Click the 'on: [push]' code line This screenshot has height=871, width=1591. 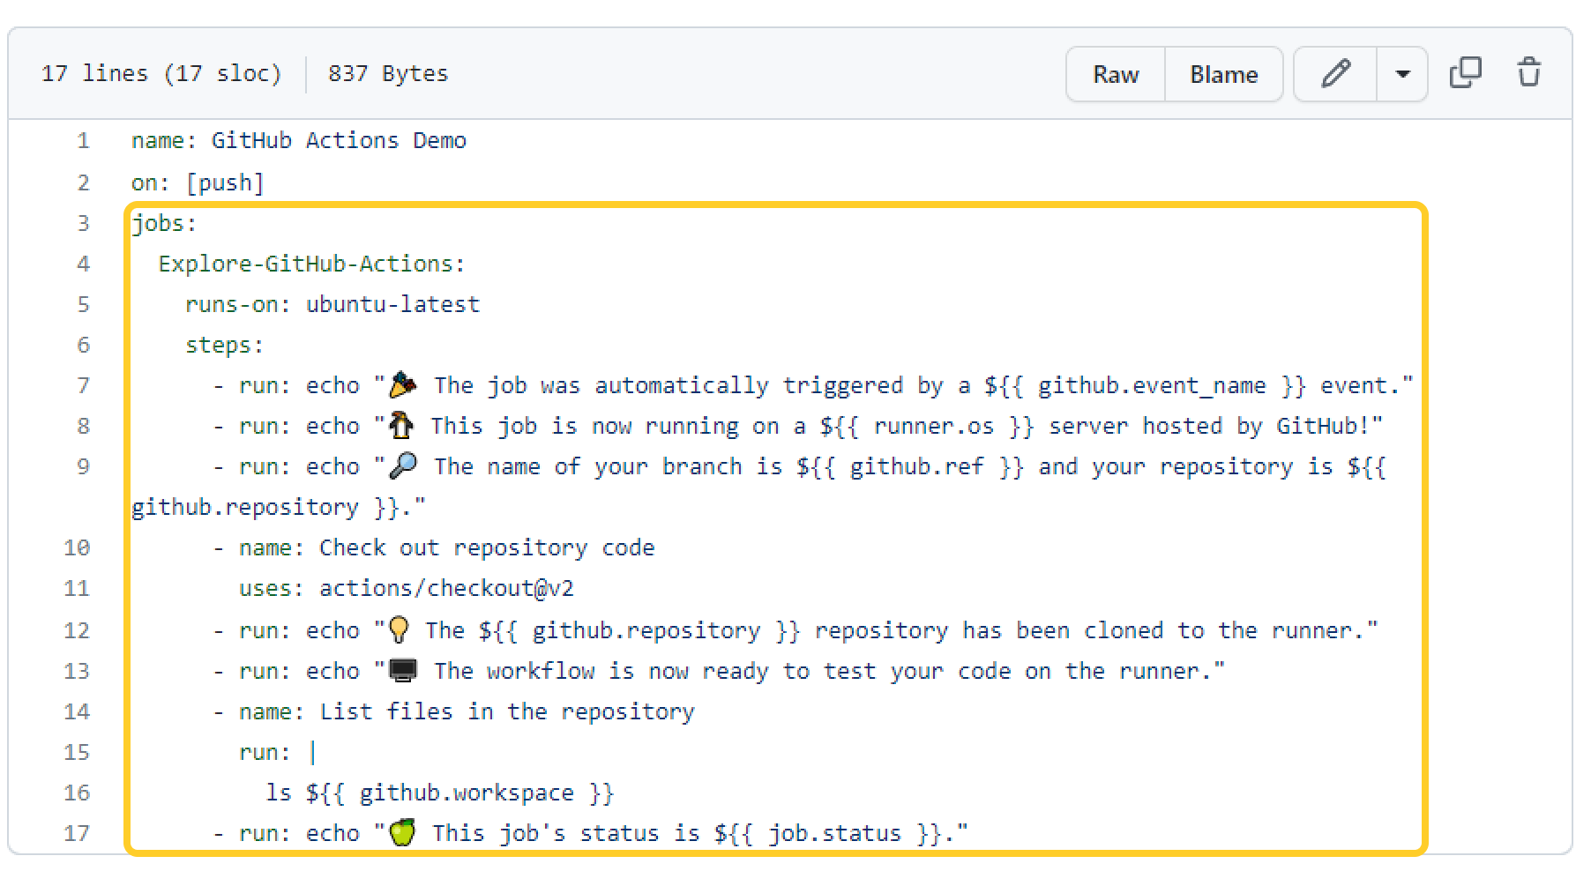[198, 182]
